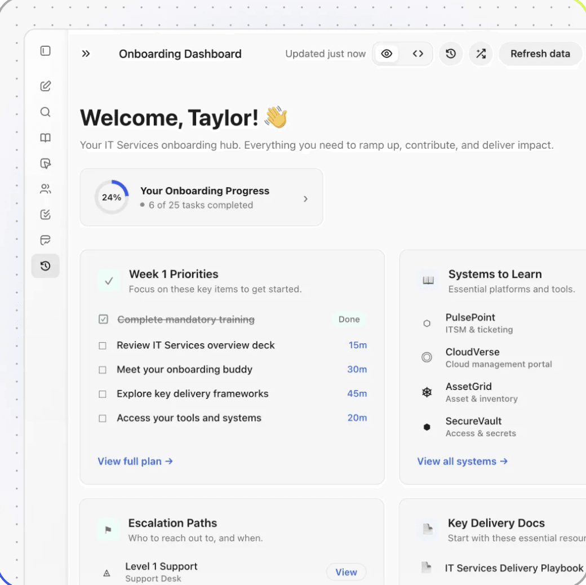
Task: Click IT Services Delivery Playbook file icon
Action: pos(427,568)
